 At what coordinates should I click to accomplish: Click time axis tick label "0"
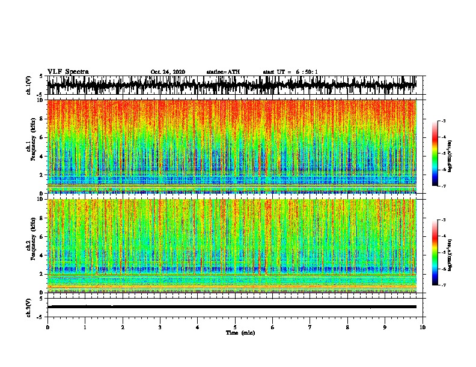point(47,327)
